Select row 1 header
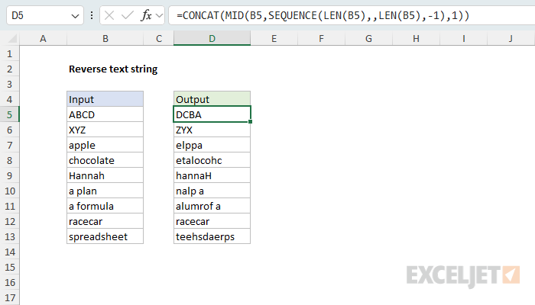 (x=9, y=54)
